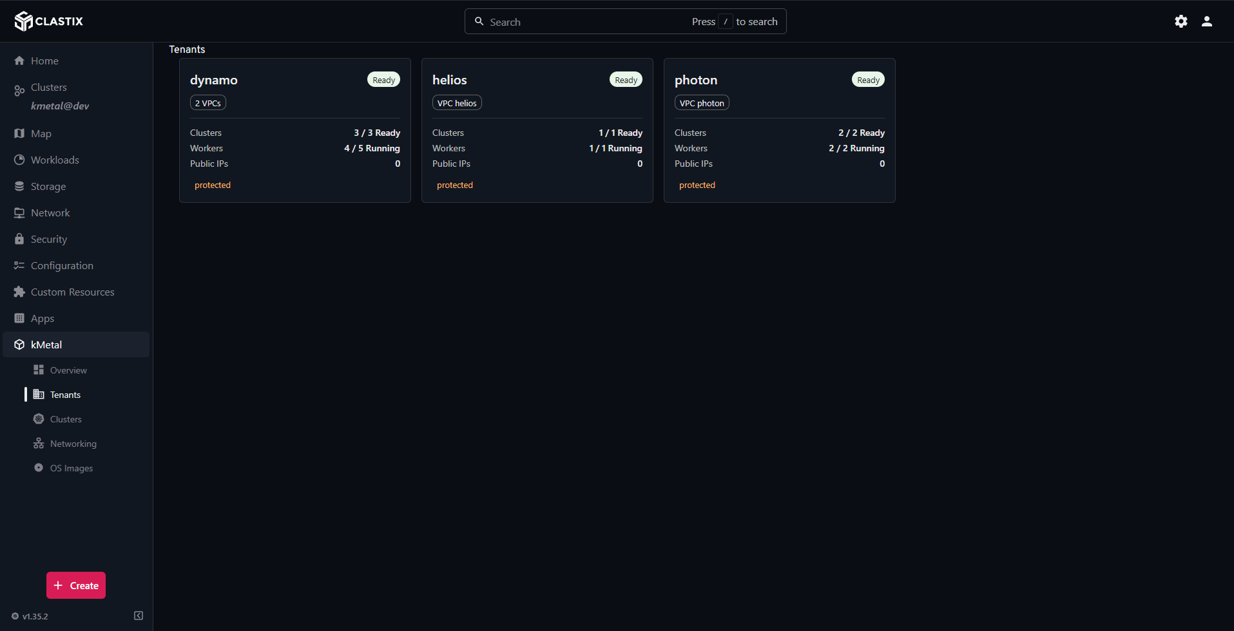
Task: Click the Custom Resources puzzle icon
Action: (19, 292)
